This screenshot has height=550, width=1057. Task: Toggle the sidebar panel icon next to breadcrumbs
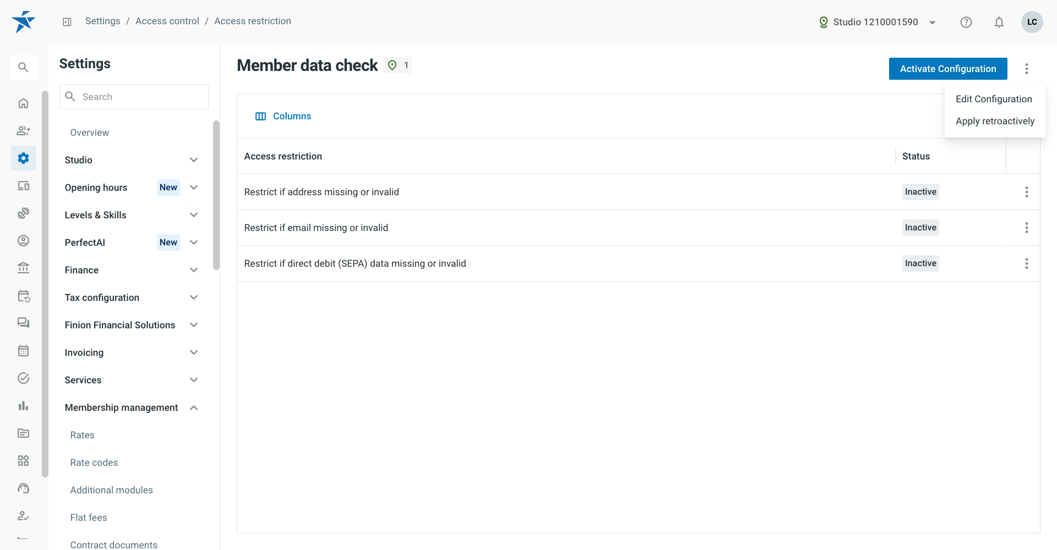67,22
